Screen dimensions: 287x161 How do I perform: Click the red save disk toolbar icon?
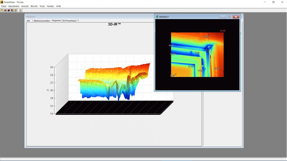[5, 10]
